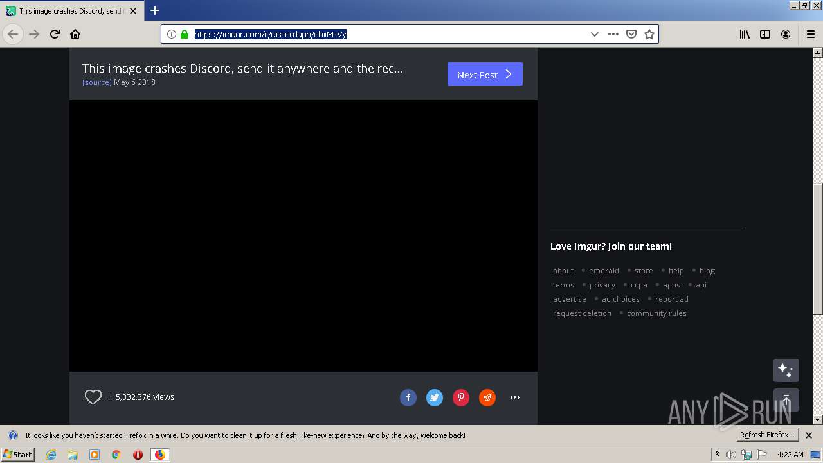The image size is (823, 463).
Task: Open the privacy footer link
Action: tap(602, 285)
